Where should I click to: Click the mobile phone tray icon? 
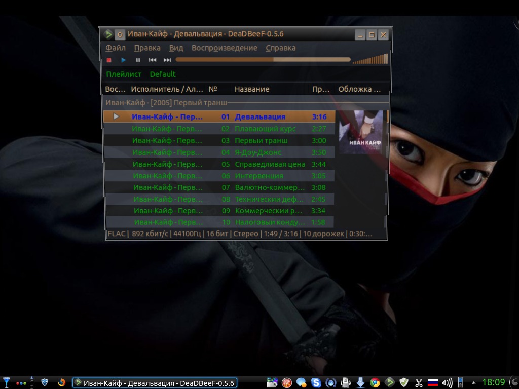pos(460,383)
